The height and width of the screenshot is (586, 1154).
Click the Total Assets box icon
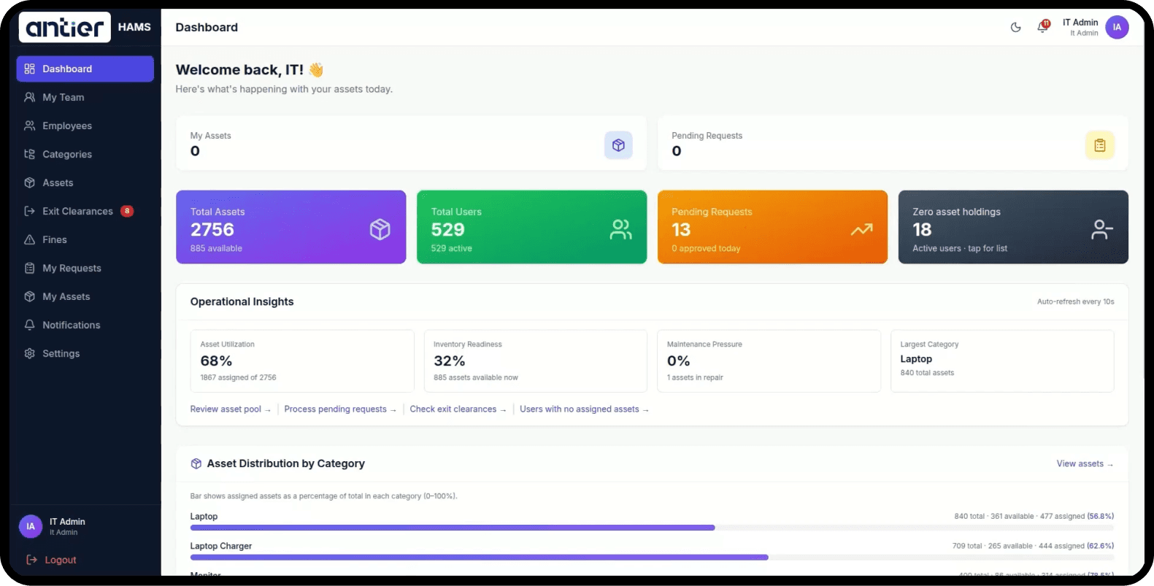click(380, 229)
